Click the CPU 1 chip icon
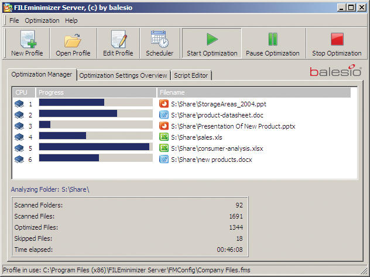The image size is (370, 277). pos(19,104)
